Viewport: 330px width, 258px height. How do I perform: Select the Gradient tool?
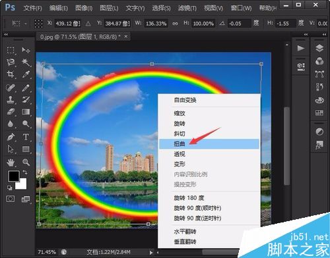click(26, 112)
